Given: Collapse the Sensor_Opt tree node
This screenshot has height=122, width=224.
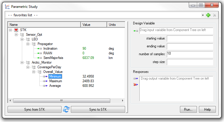Looking at the screenshot, I should coord(16,35).
